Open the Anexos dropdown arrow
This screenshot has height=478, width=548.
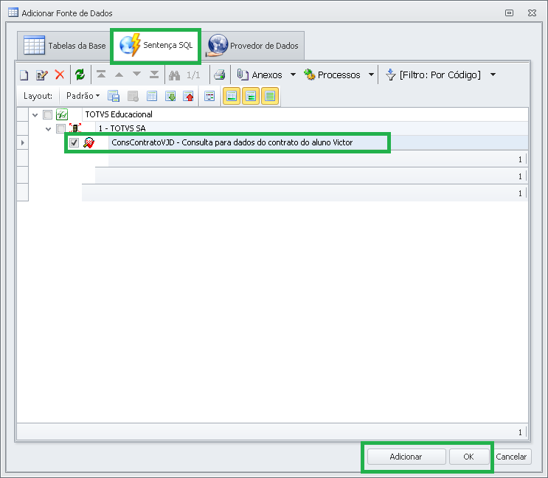point(294,75)
